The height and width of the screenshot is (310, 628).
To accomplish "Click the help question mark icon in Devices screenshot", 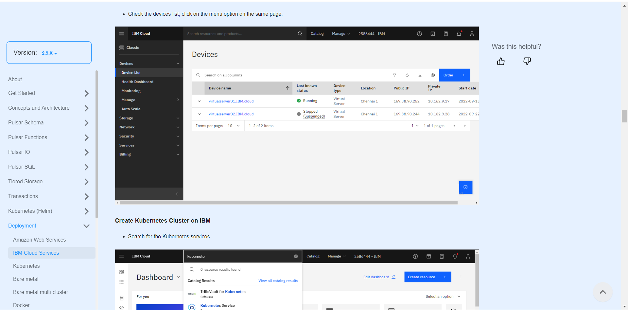I will coord(419,34).
